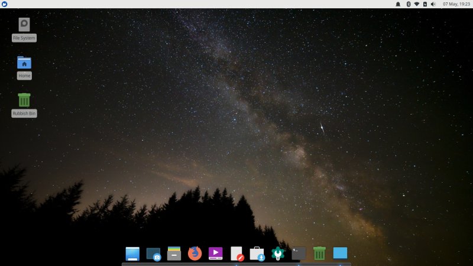The height and width of the screenshot is (266, 473).
Task: Launch Firefox from the dock
Action: point(195,254)
